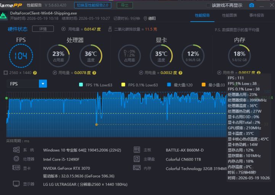Screen dimensions: 275x195
Task: Click 切换至性能报告2.0 button
Action: click(x=92, y=5)
